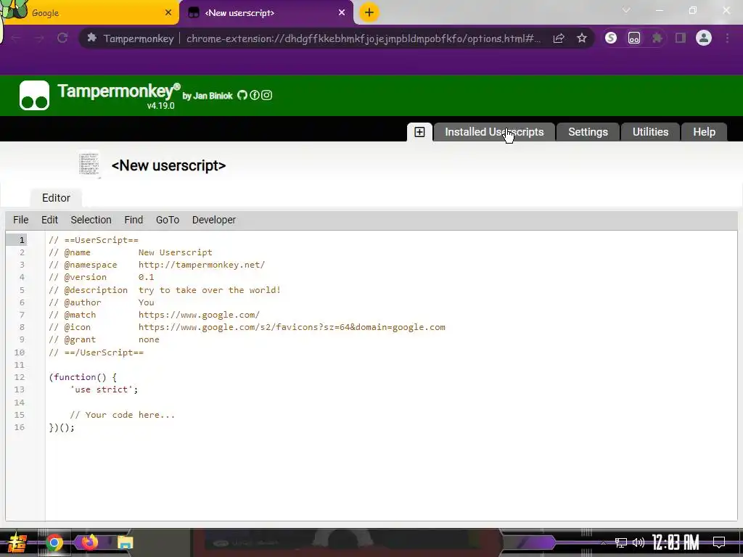The width and height of the screenshot is (743, 557).
Task: Open the GitHub icon link in header
Action: [242, 95]
